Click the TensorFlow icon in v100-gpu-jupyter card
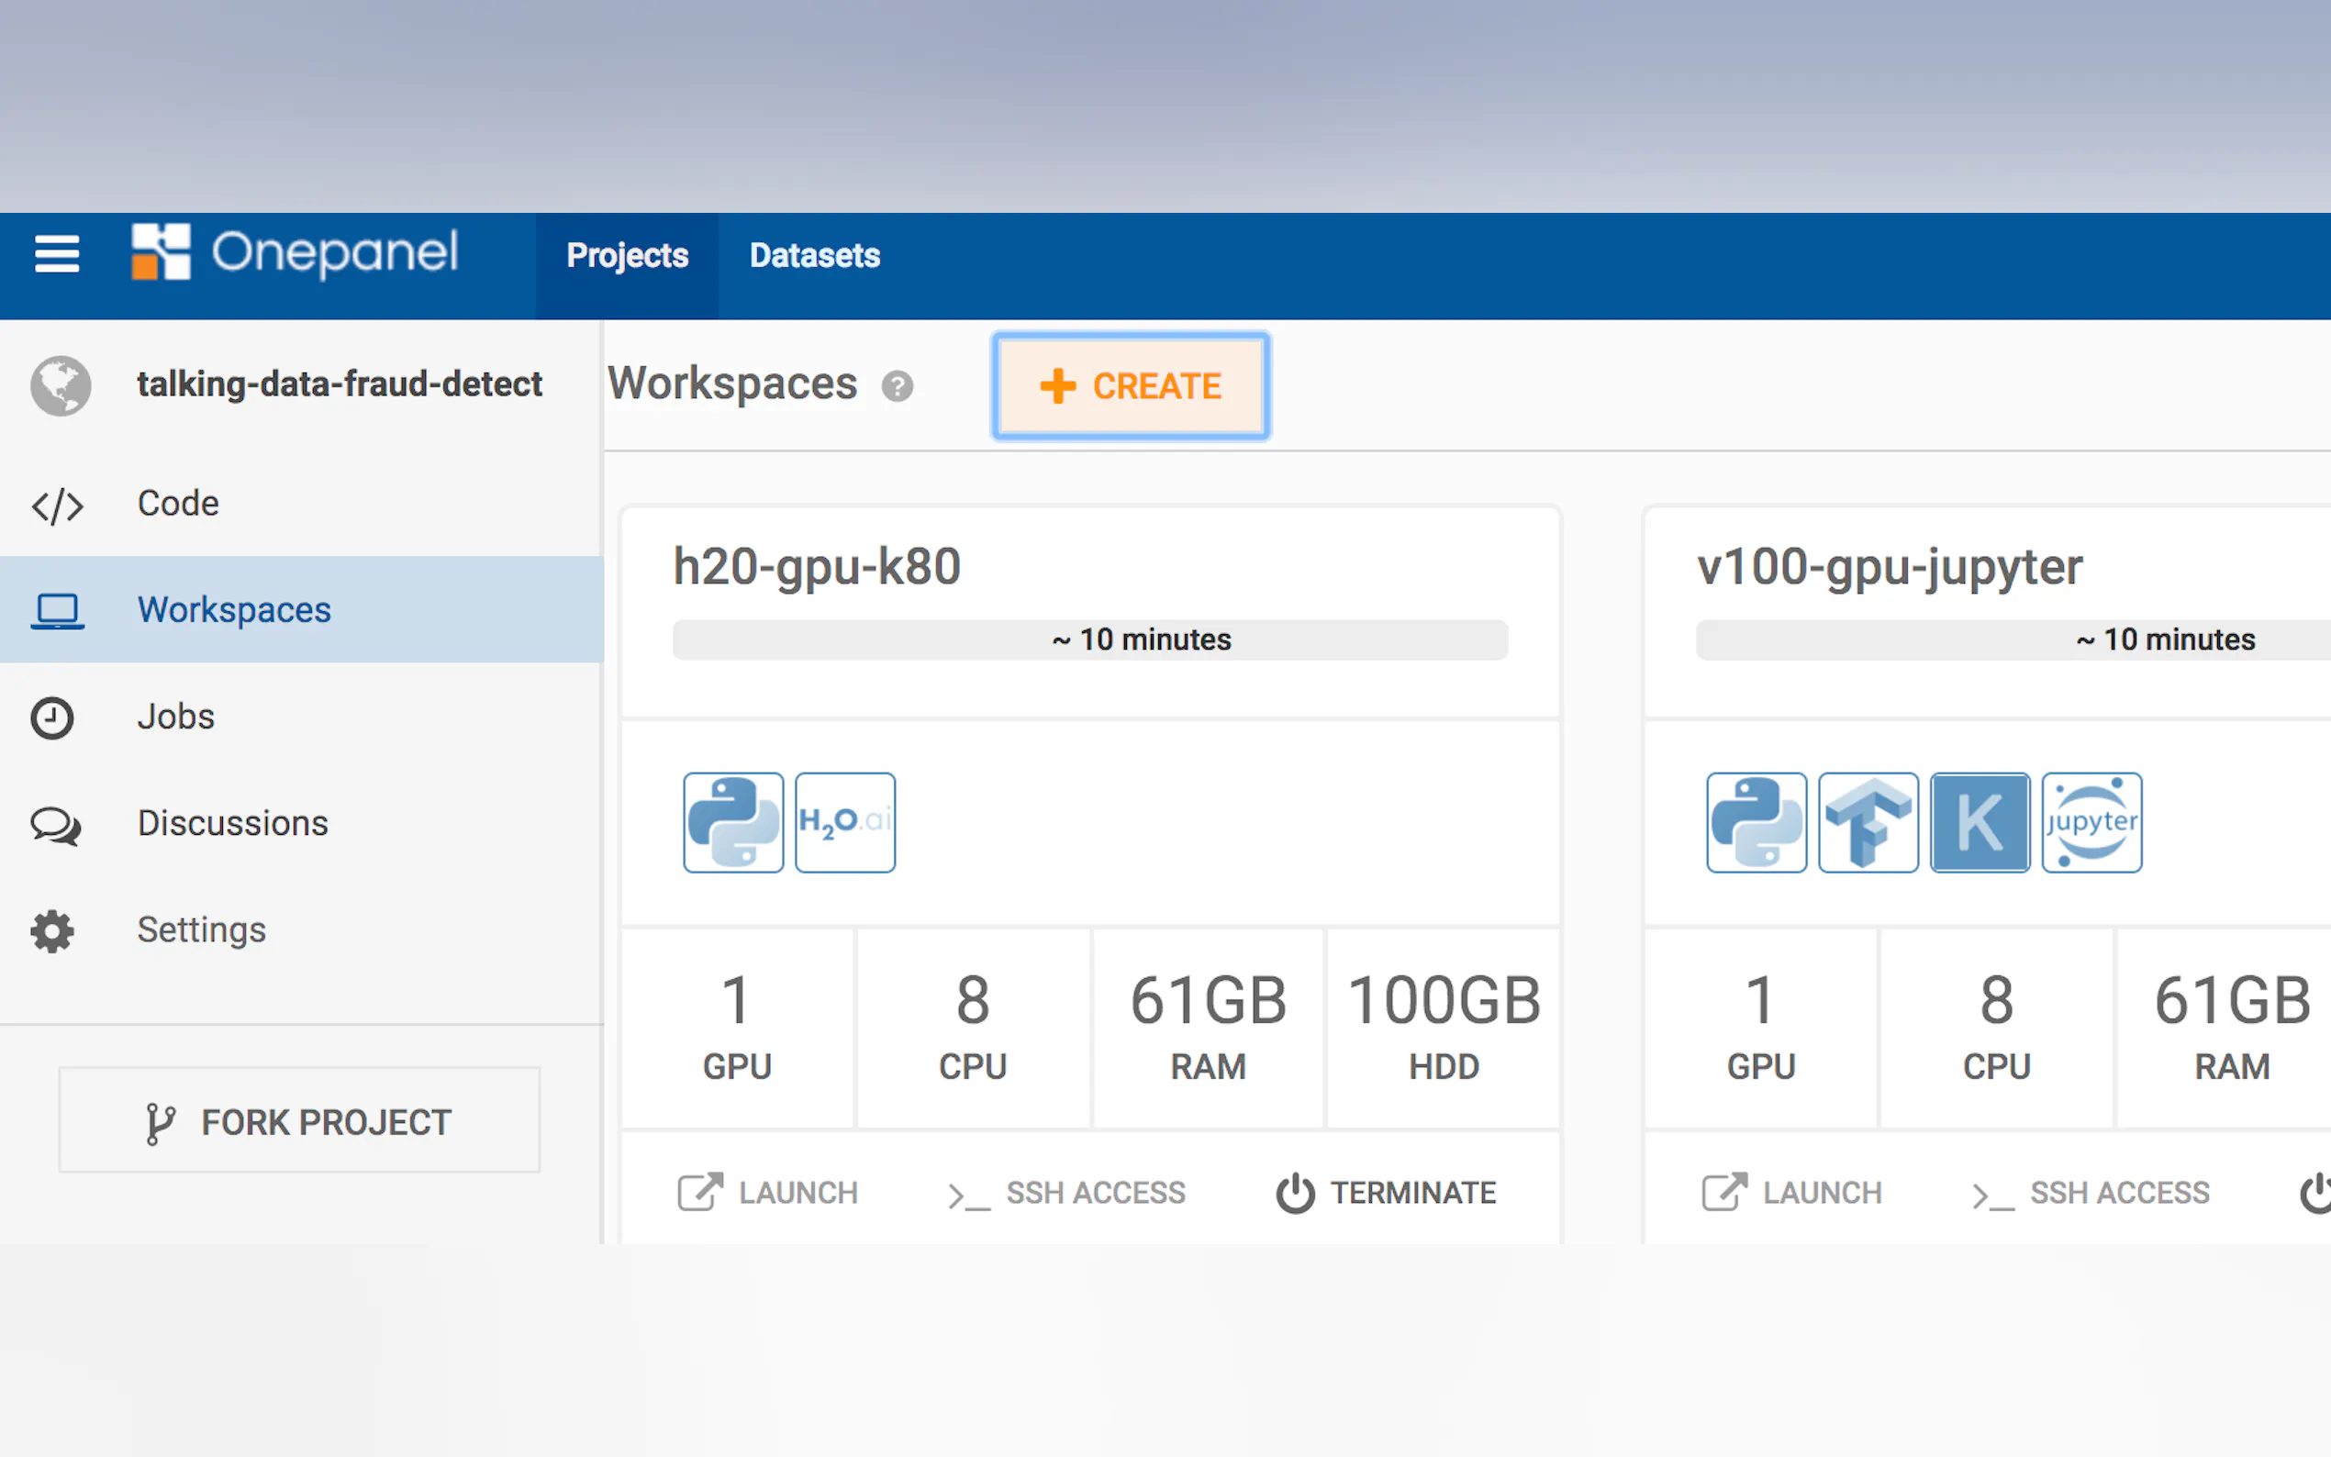Image resolution: width=2331 pixels, height=1457 pixels. tap(1868, 822)
